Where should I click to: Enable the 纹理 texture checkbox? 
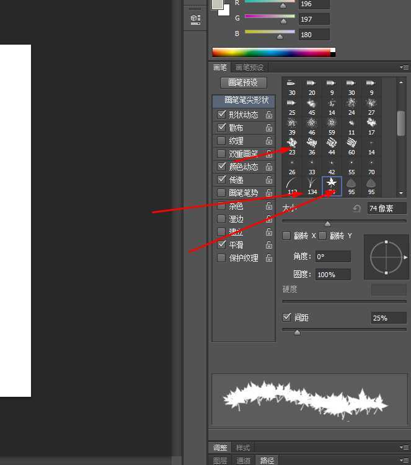(221, 140)
